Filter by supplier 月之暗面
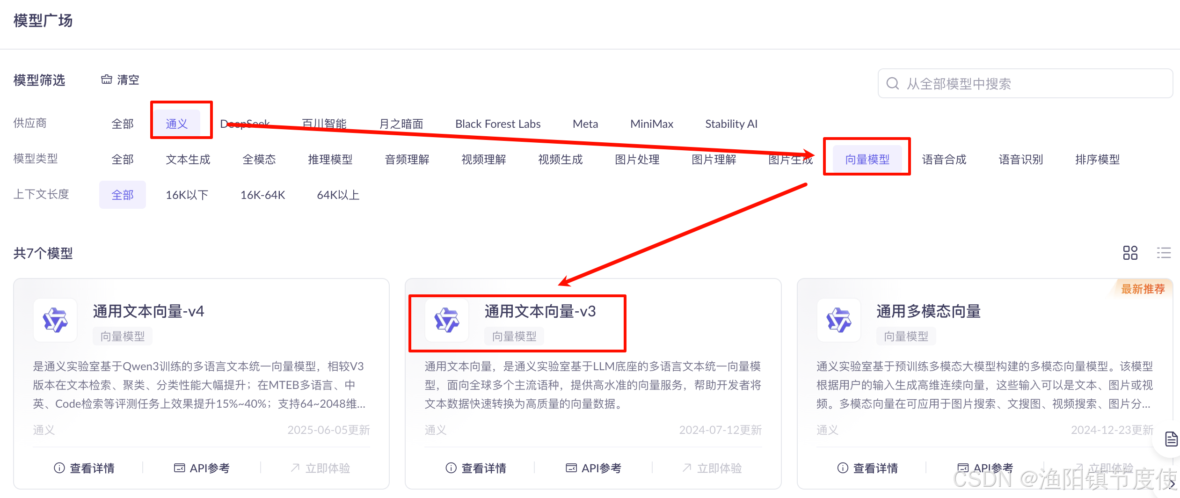Screen dimensions: 1180x498 click(401, 124)
